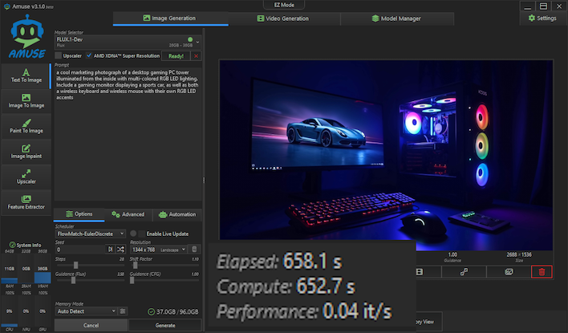Screen dimensions: 568x333
Task: Click the green memory check status icon
Action: pos(151,311)
